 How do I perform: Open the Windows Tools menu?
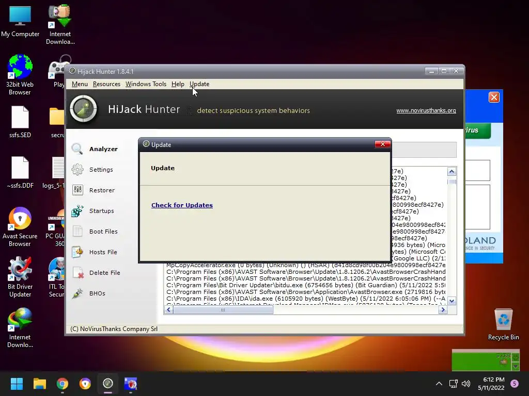tap(146, 84)
